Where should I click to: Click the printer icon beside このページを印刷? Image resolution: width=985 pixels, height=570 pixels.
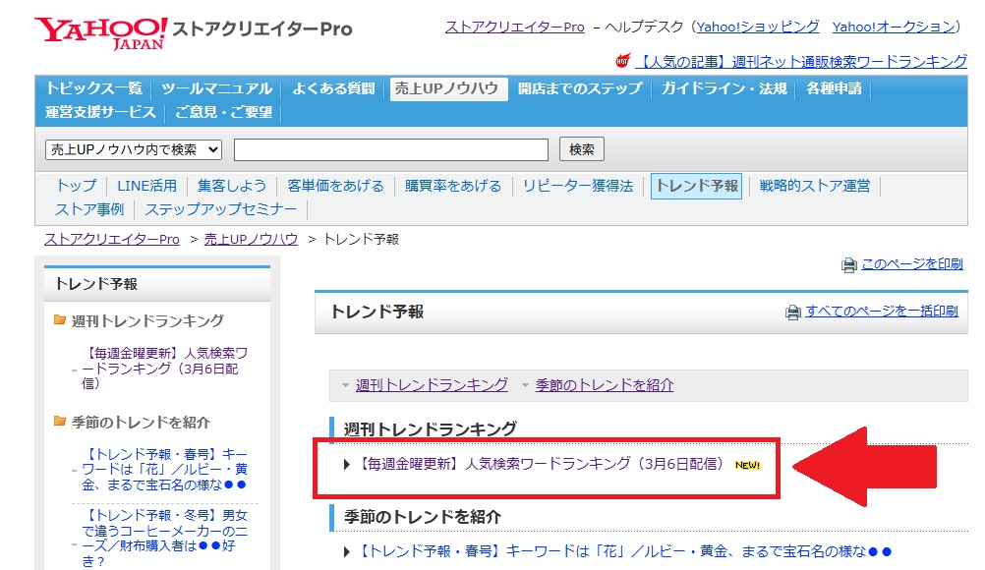click(848, 265)
